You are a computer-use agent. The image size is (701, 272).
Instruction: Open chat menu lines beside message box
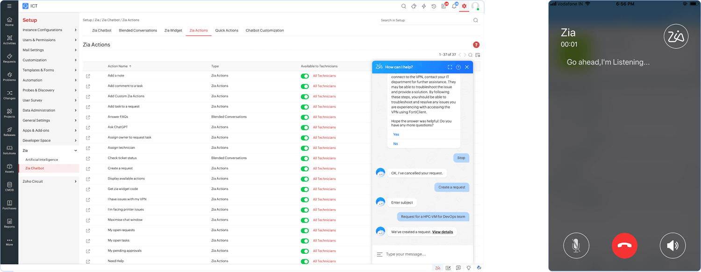tap(379, 254)
